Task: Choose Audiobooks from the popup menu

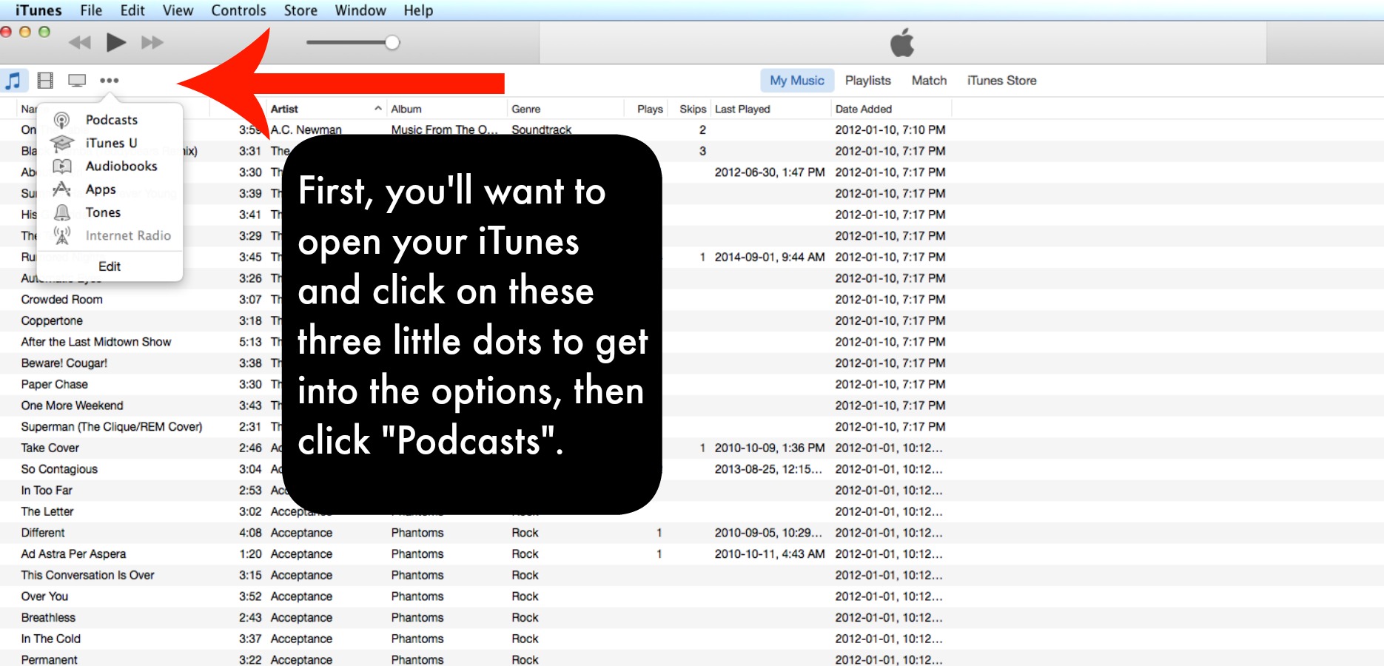Action: coord(121,166)
